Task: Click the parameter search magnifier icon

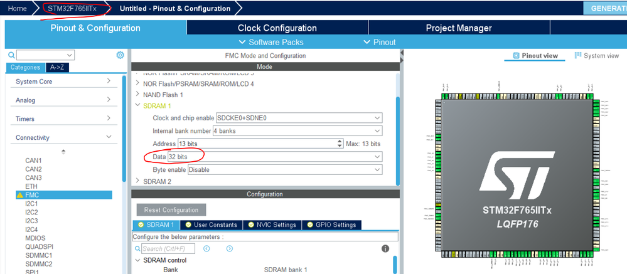Action: tap(138, 248)
